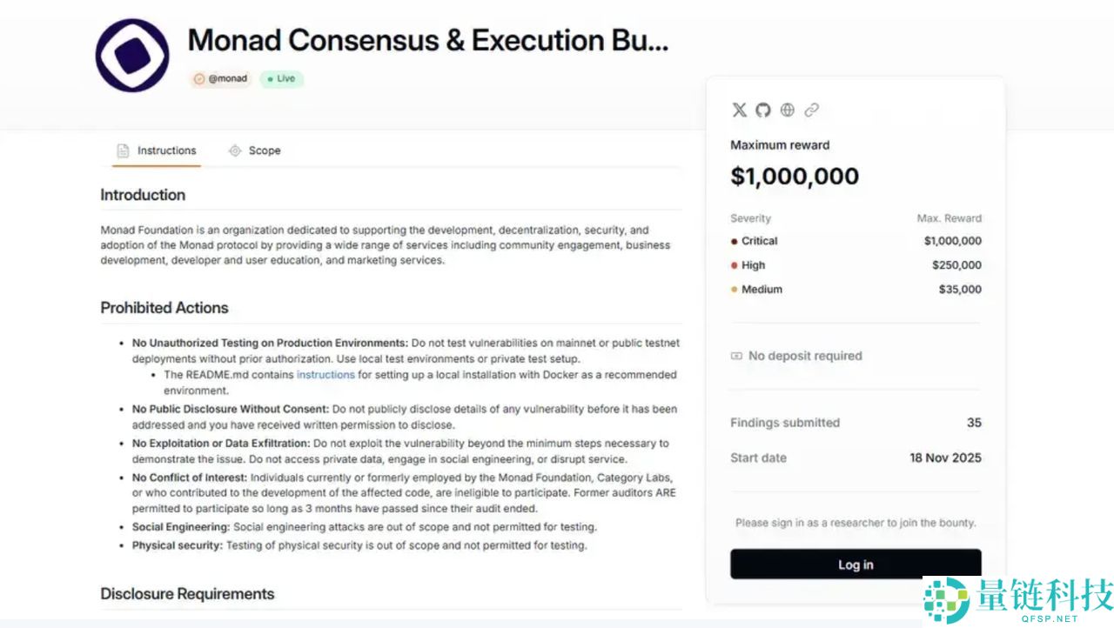
Task: Open the X (Twitter) profile icon
Action: 739,110
